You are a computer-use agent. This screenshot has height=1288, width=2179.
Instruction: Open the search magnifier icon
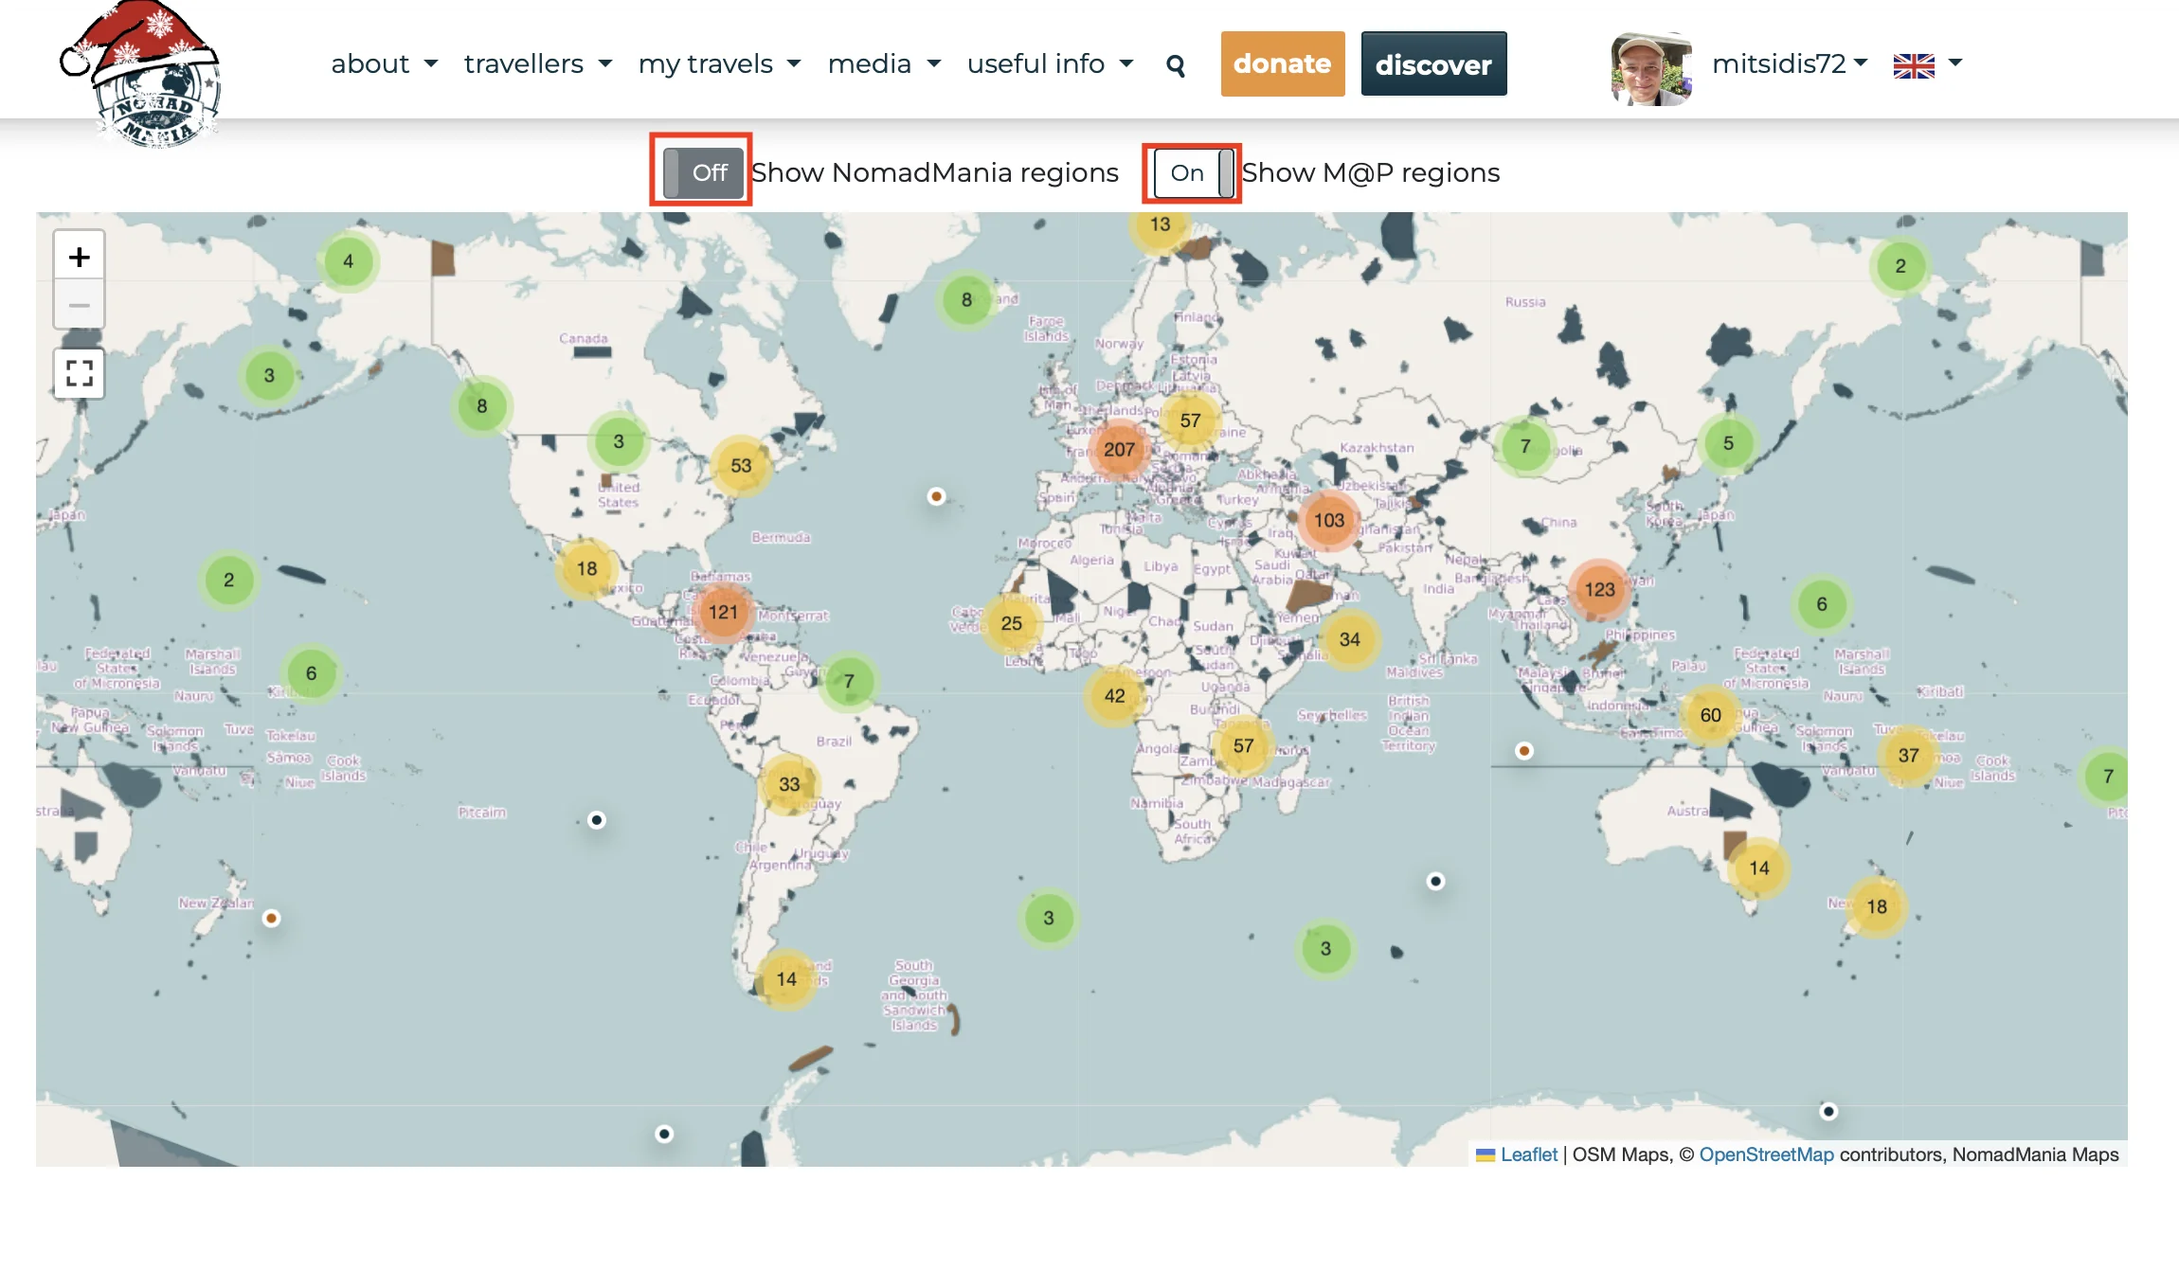click(x=1176, y=65)
